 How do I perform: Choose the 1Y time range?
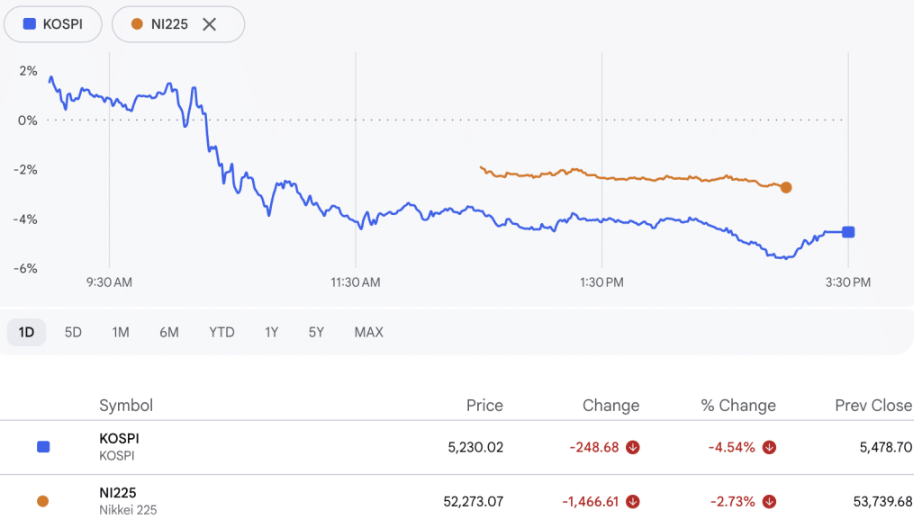[271, 332]
